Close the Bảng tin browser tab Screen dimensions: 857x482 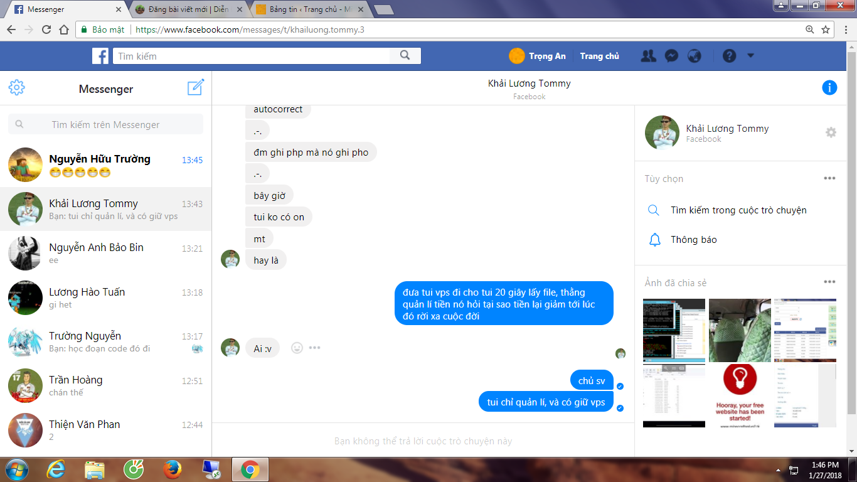pos(359,10)
